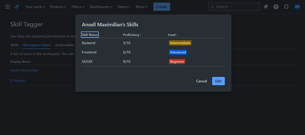The height and width of the screenshot is (135, 305).
Task: Switch to the Actionables tab
Action: [x=64, y=45]
